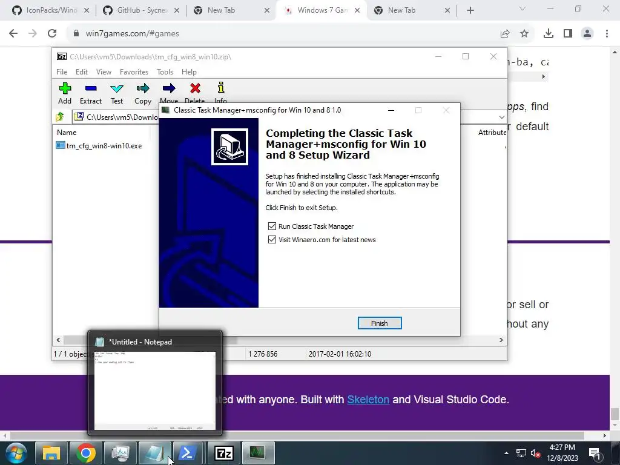Click Classic Task Manager setup taskbar icon
620x465 pixels.
[x=259, y=453]
